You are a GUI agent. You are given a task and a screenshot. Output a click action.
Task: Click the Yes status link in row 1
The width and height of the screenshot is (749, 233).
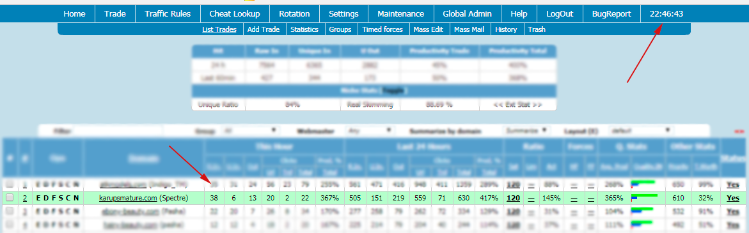pyautogui.click(x=732, y=184)
